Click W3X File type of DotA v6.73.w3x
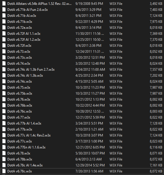The height and width of the screenshot is (175, 164). [116, 52]
